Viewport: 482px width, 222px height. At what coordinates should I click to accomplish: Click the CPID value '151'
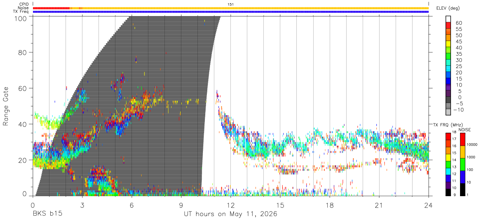tap(231, 4)
